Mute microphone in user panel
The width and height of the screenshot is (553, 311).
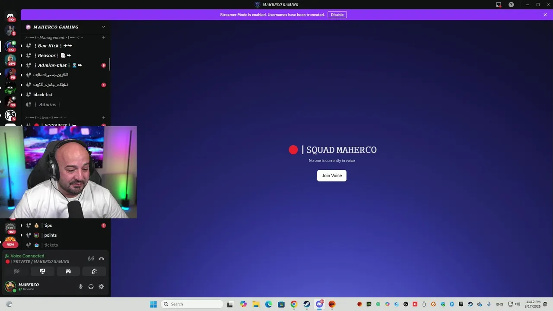point(80,286)
